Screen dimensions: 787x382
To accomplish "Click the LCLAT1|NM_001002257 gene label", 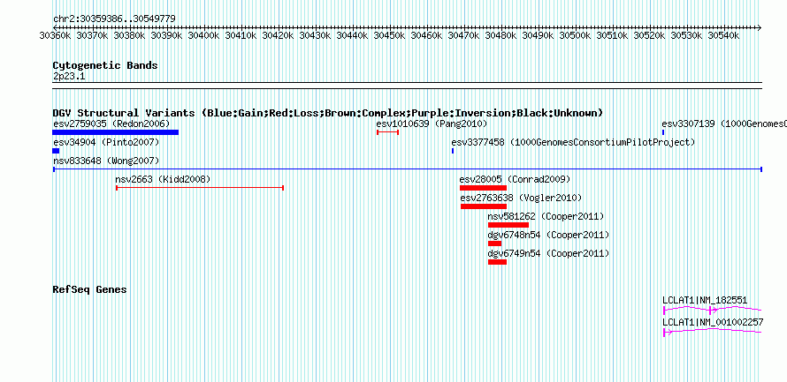I will (x=713, y=322).
